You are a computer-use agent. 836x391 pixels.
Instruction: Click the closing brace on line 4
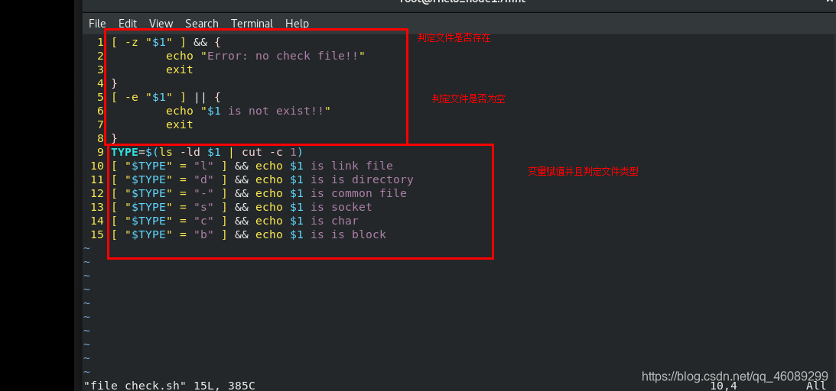pos(115,83)
